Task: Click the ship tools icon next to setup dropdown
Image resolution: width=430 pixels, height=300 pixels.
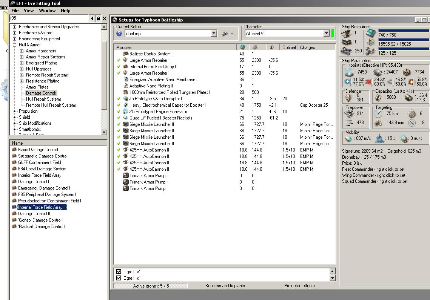Action: tap(225, 34)
